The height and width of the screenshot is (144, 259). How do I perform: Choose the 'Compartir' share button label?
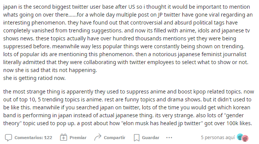(x=114, y=138)
